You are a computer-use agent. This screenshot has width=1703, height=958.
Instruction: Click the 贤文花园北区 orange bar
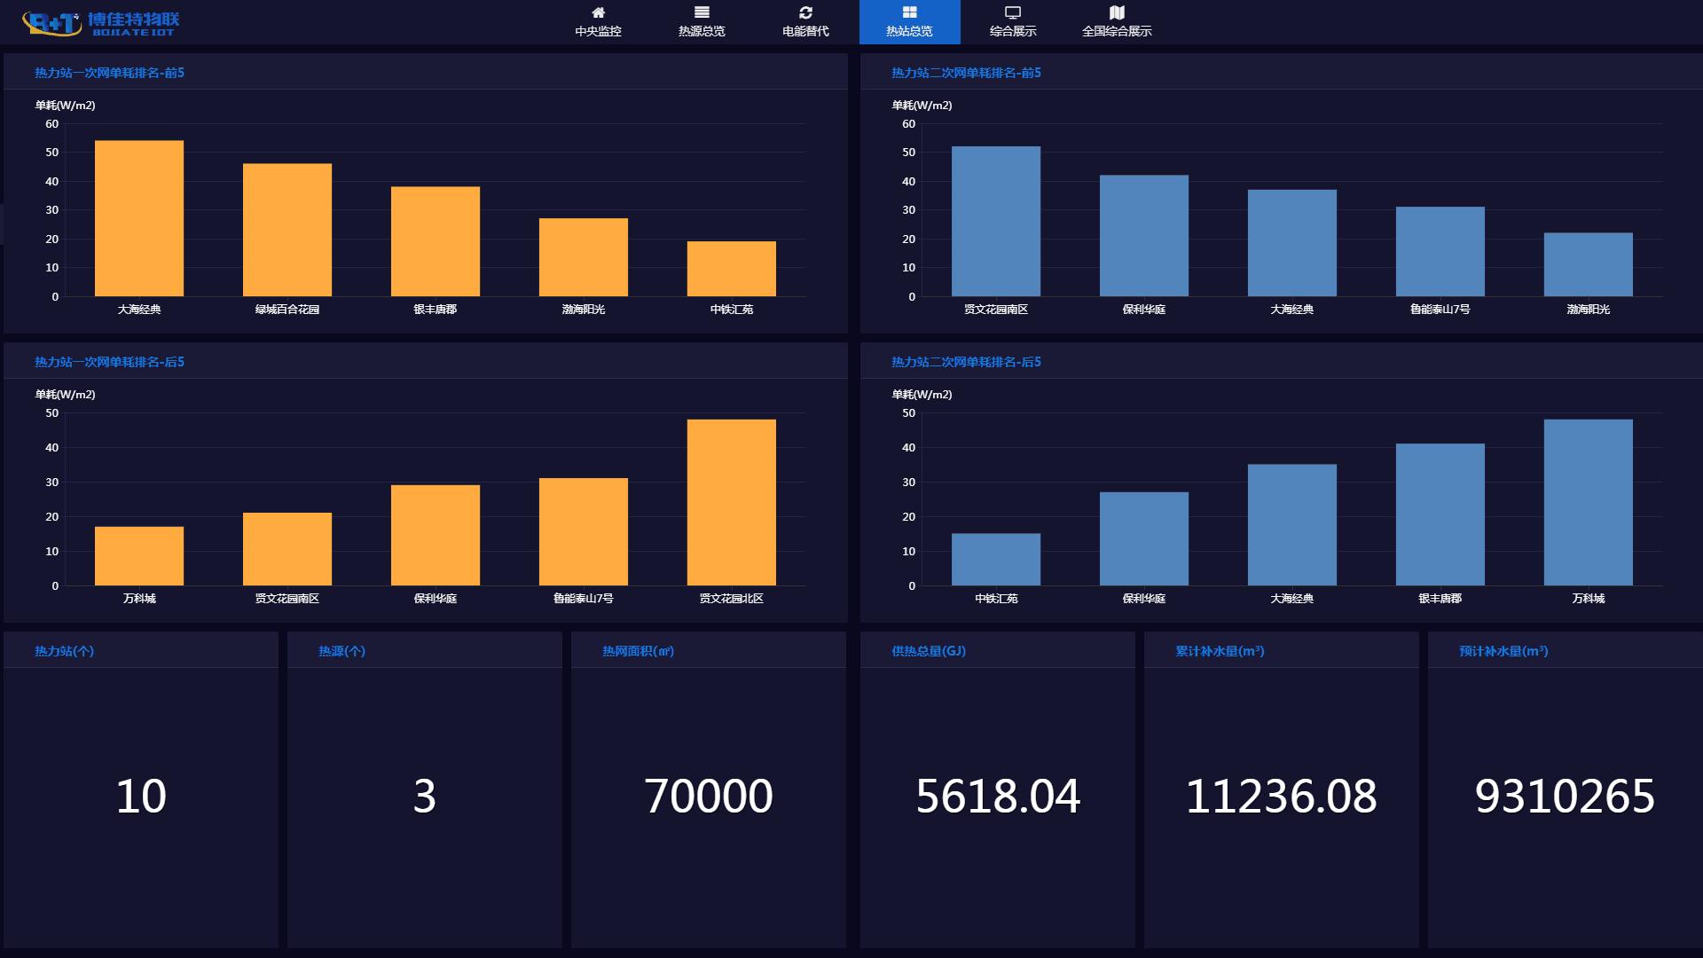click(732, 502)
